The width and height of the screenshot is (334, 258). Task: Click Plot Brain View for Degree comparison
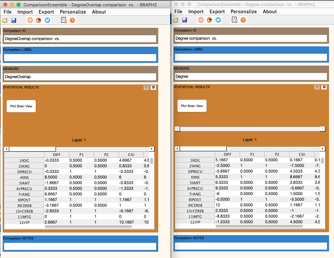[x=192, y=106]
